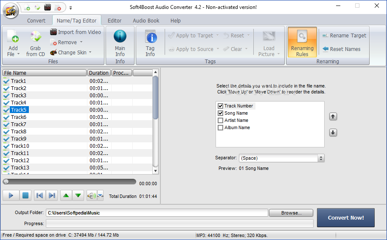Click the Change Skin palette icon

click(53, 52)
